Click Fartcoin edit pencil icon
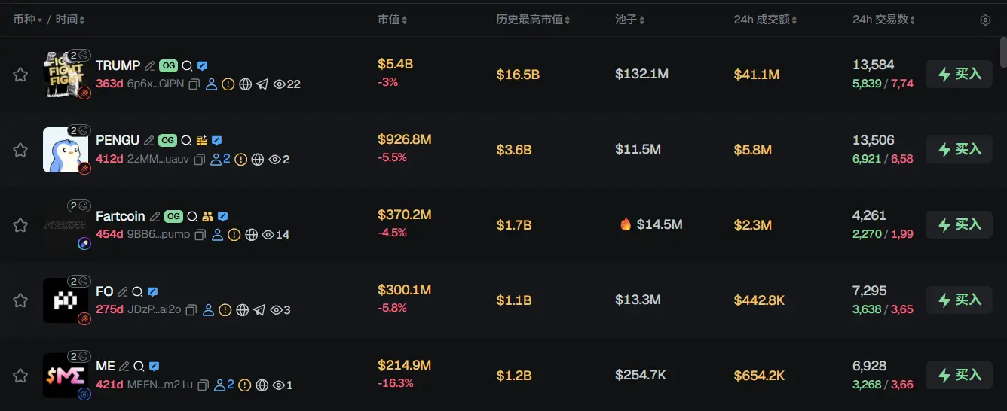Image resolution: width=1007 pixels, height=411 pixels. [x=155, y=216]
